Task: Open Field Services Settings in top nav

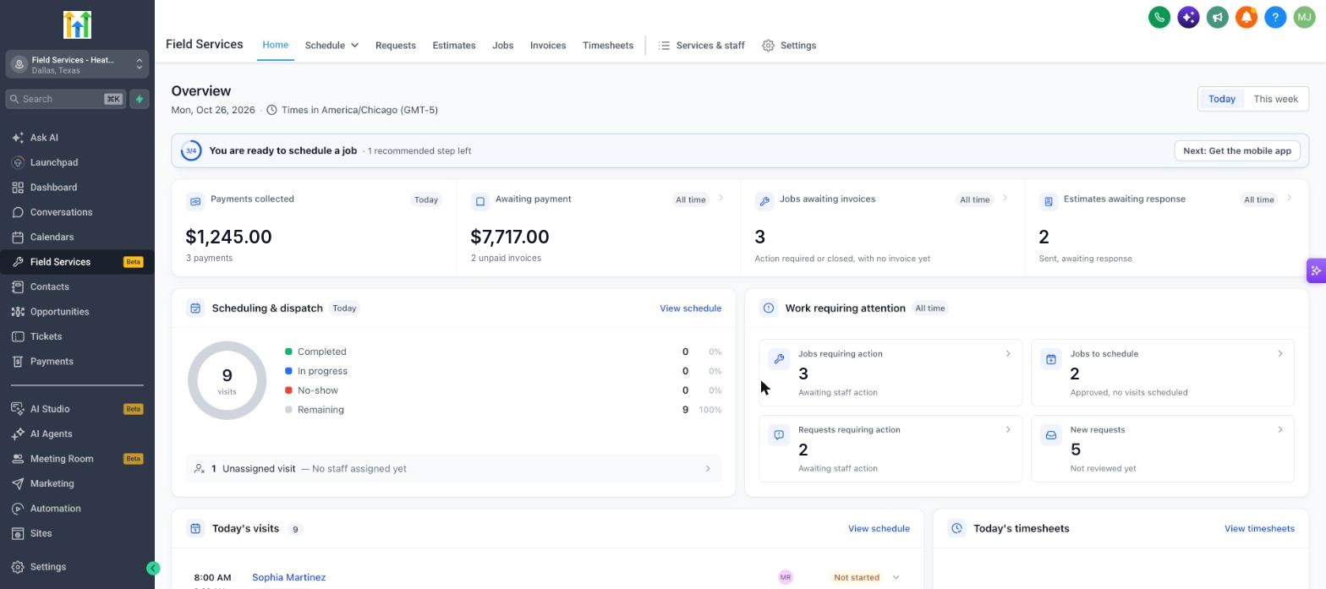Action: point(789,46)
